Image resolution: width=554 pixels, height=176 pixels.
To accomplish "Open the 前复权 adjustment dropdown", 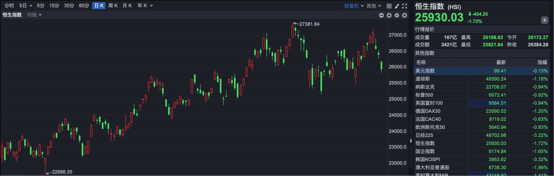I will [354, 6].
